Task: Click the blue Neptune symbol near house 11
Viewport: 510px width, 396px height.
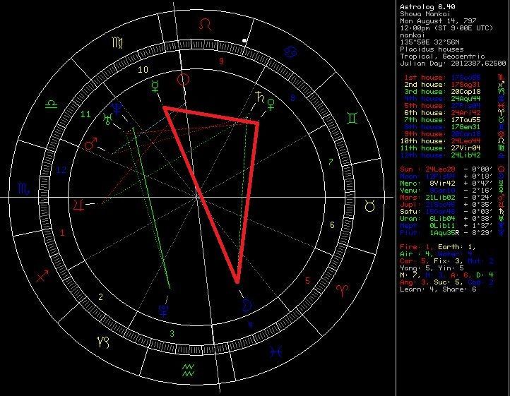Action: [x=117, y=108]
